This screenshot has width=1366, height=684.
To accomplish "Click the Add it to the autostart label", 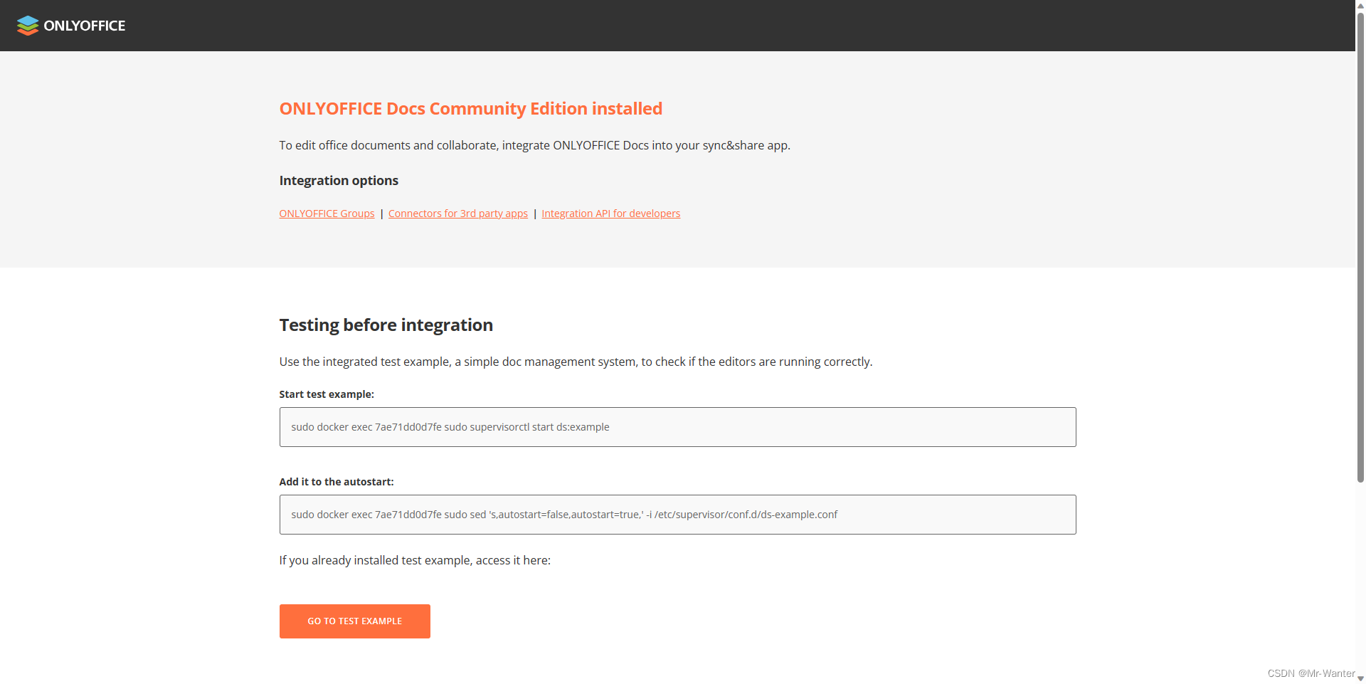I will (336, 482).
